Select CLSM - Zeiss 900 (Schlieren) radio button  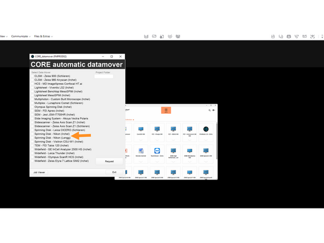[32, 76]
